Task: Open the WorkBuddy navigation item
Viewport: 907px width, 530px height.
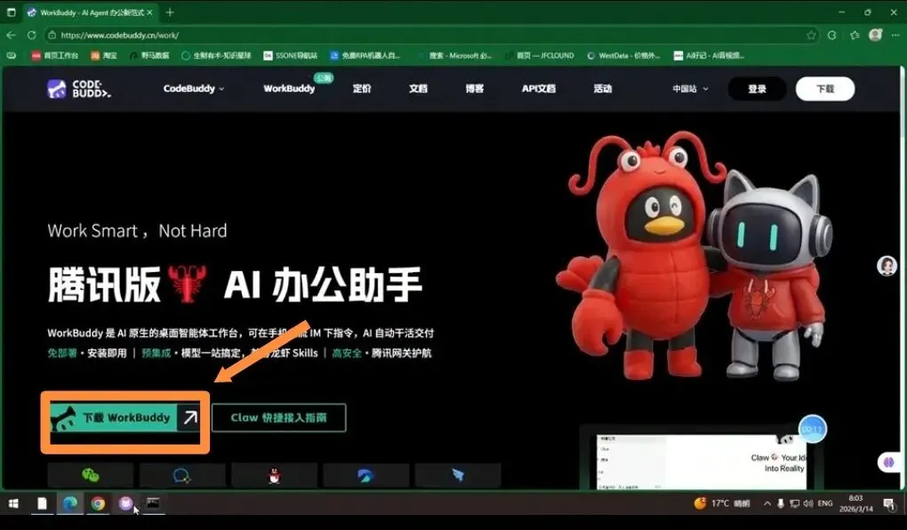Action: tap(289, 89)
